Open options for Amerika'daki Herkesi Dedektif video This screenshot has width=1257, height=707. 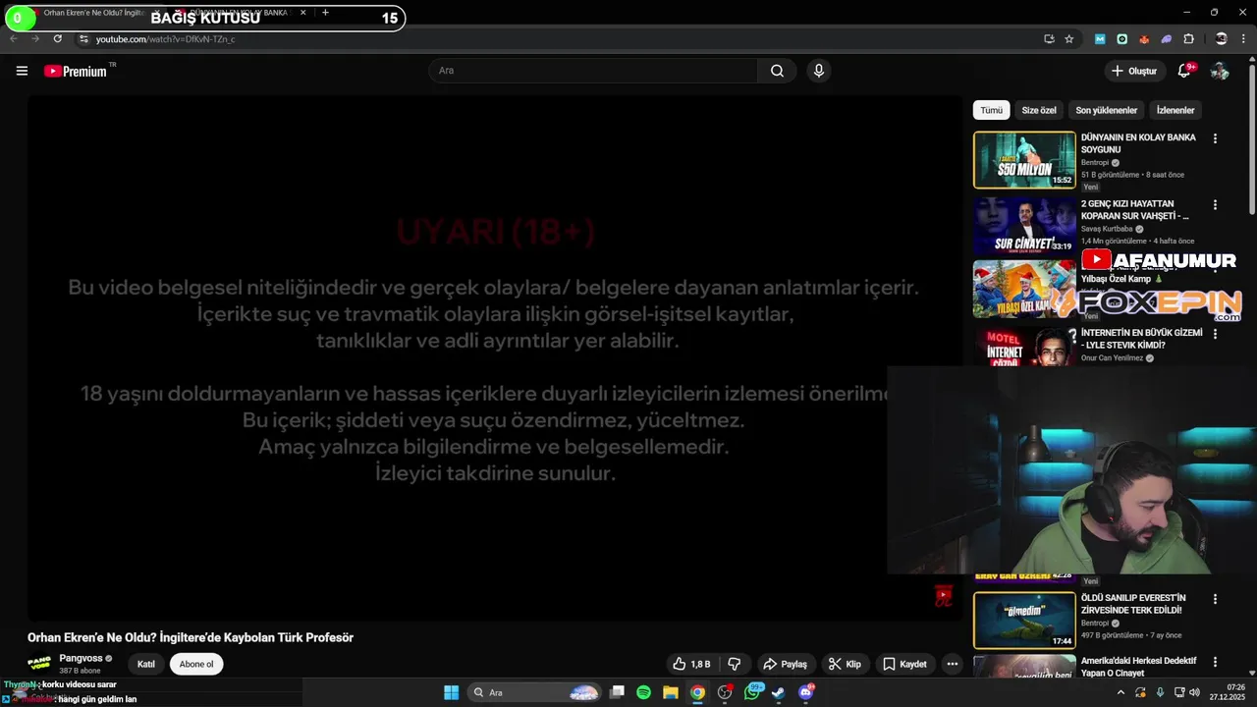[1215, 662]
